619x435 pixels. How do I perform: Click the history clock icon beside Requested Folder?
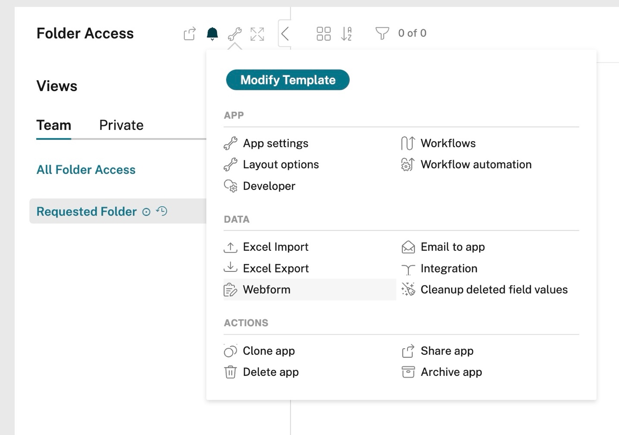tap(162, 211)
